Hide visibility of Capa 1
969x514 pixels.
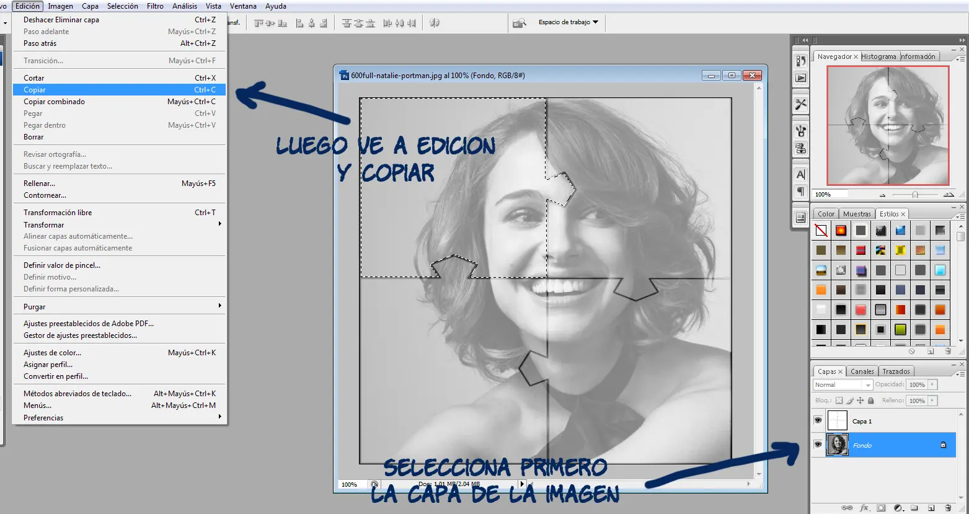(x=818, y=420)
